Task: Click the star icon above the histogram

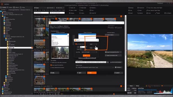Action: click(147, 86)
